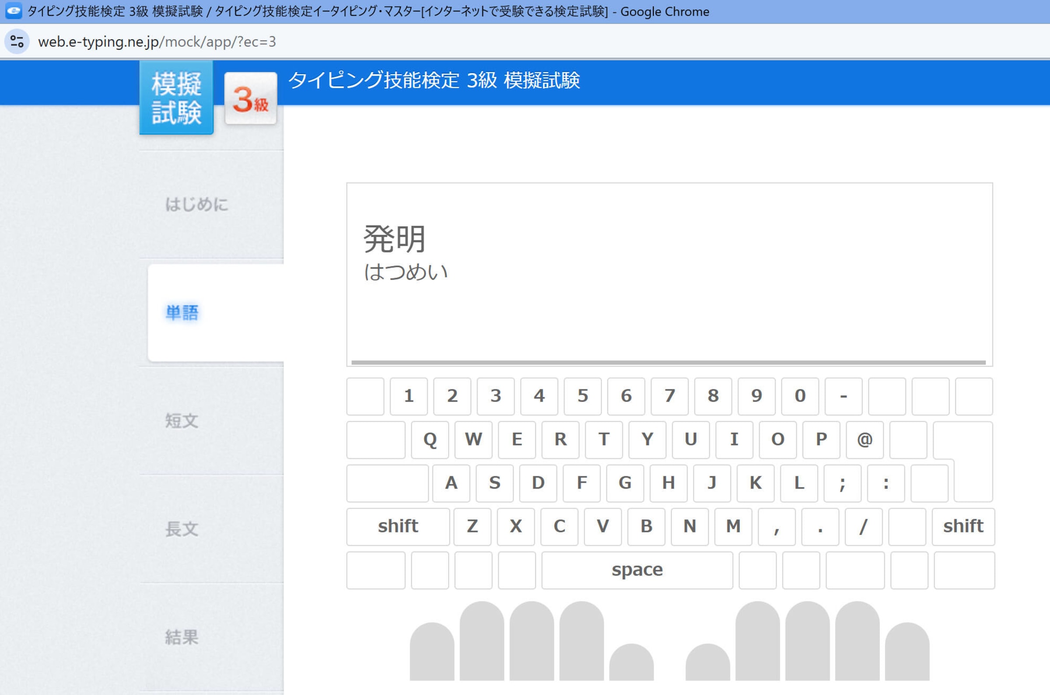Click the site info icon in address bar
1050x695 pixels.
[17, 42]
